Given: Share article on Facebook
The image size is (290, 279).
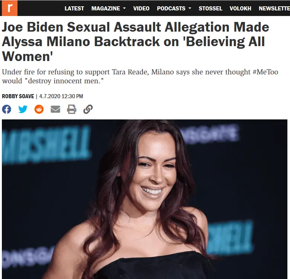Looking at the screenshot, I should click(7, 109).
